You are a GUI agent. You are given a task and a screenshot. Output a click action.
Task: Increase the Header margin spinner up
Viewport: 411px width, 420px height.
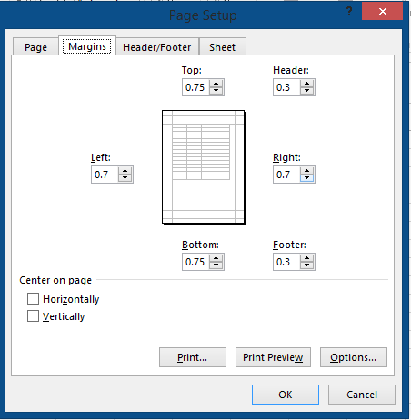(x=306, y=84)
